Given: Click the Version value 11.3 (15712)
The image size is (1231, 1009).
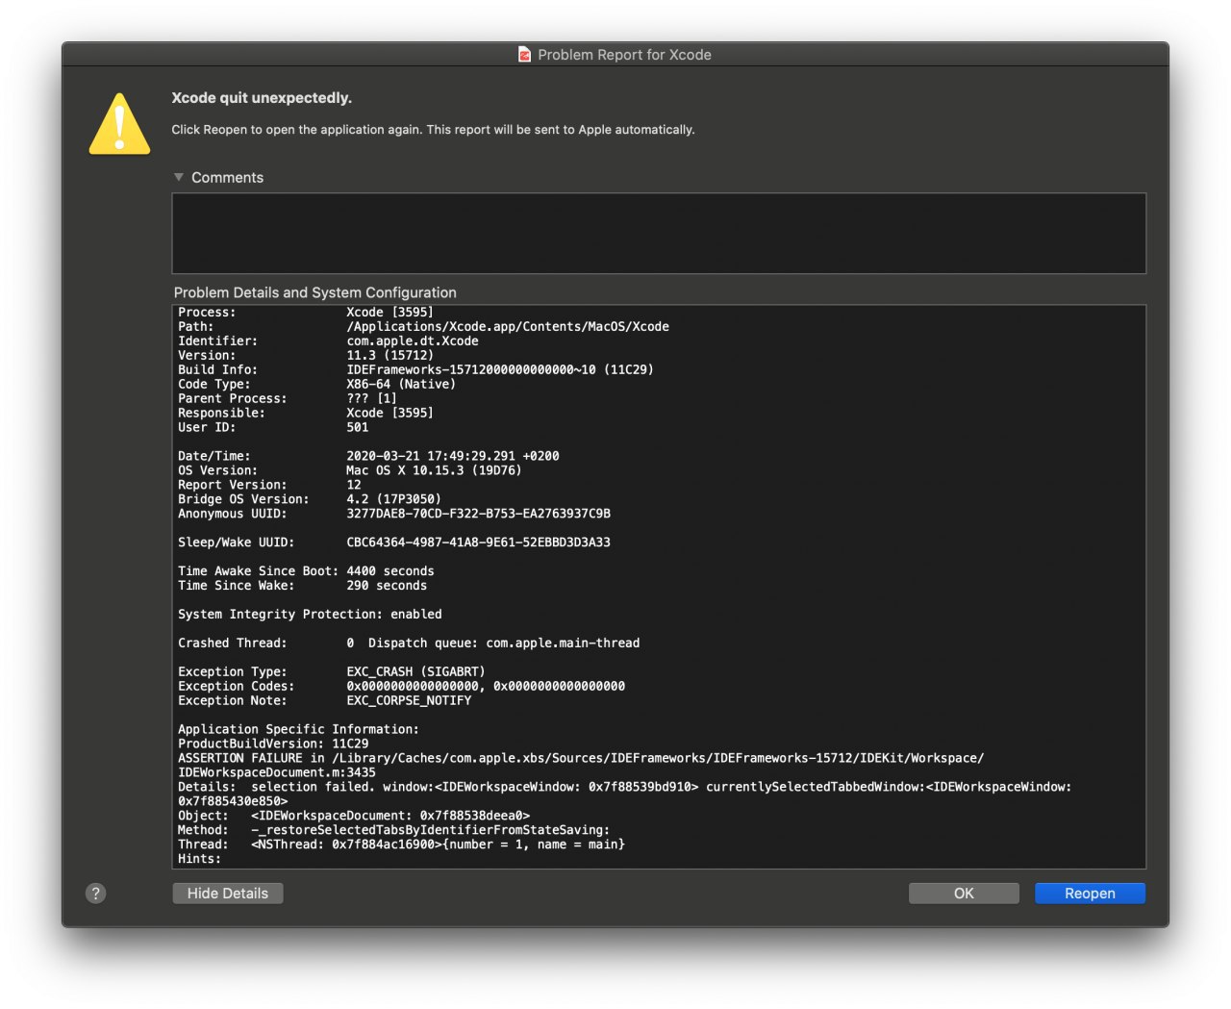Looking at the screenshot, I should pos(389,356).
